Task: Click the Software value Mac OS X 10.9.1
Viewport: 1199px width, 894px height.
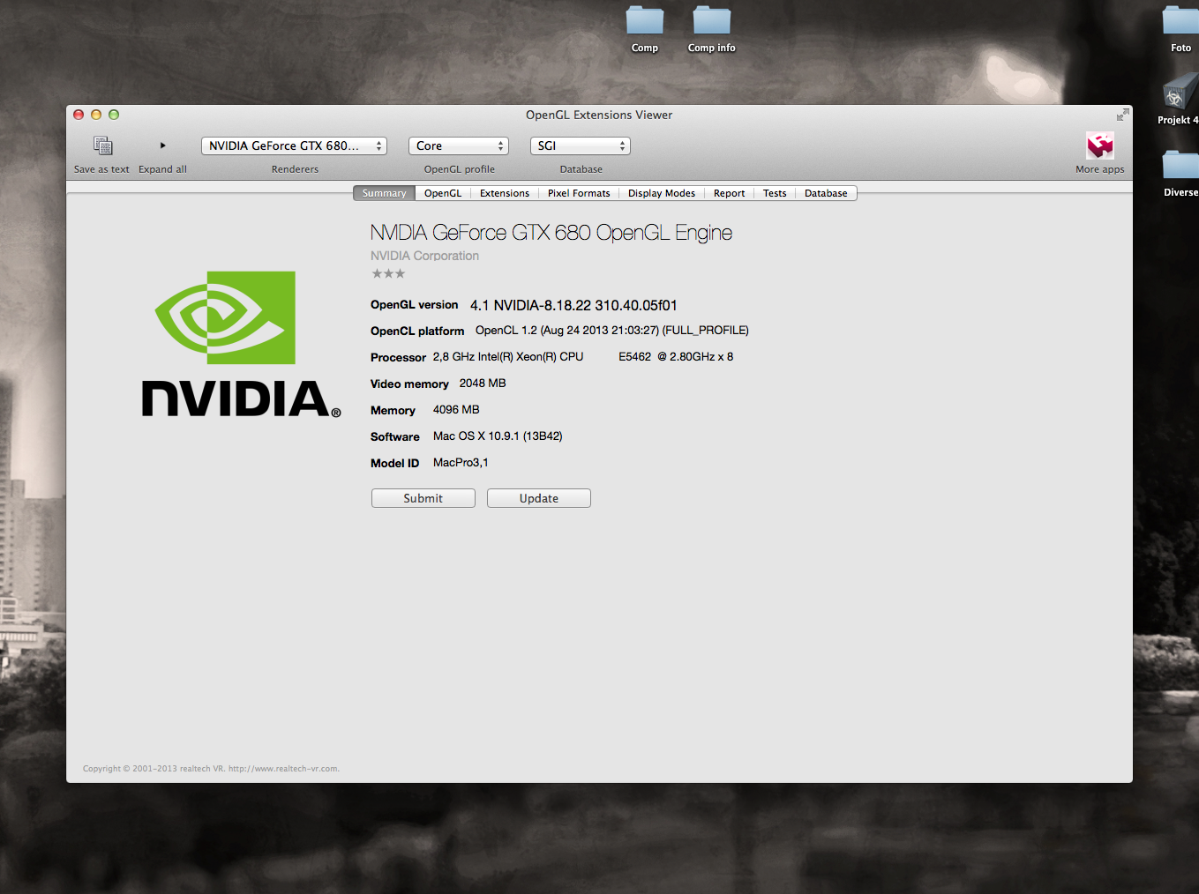Action: [x=498, y=436]
